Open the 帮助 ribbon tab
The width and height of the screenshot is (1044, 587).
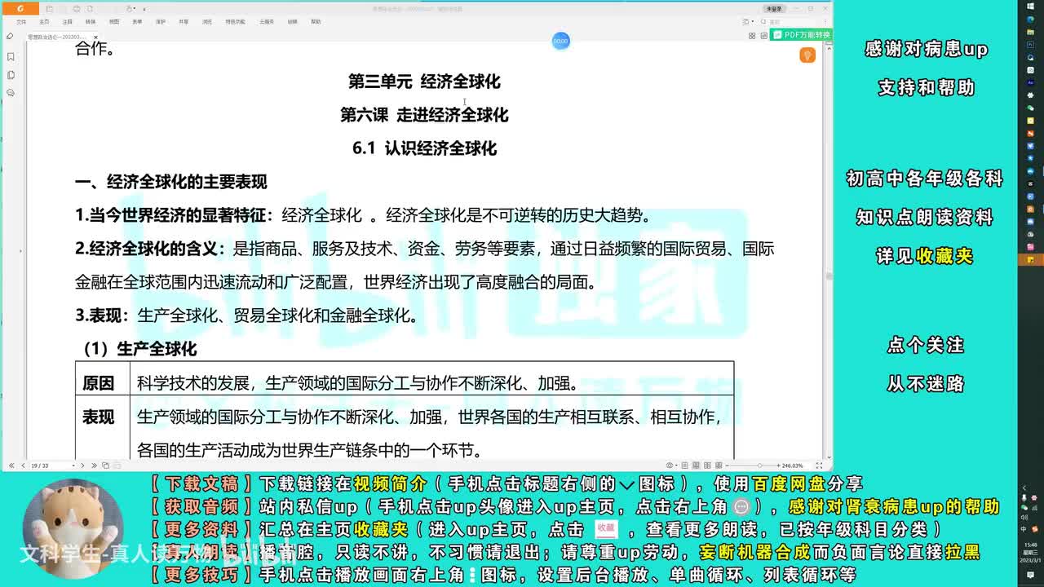click(316, 22)
